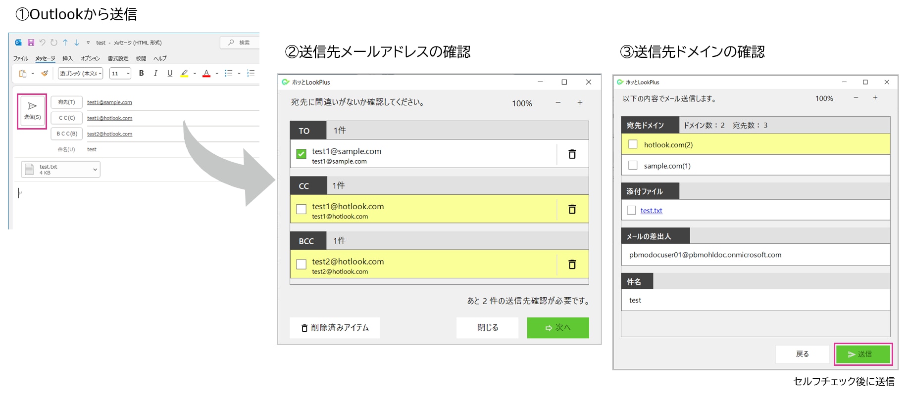This screenshot has width=909, height=402.
Task: Click the green 次へ button
Action: (x=557, y=328)
